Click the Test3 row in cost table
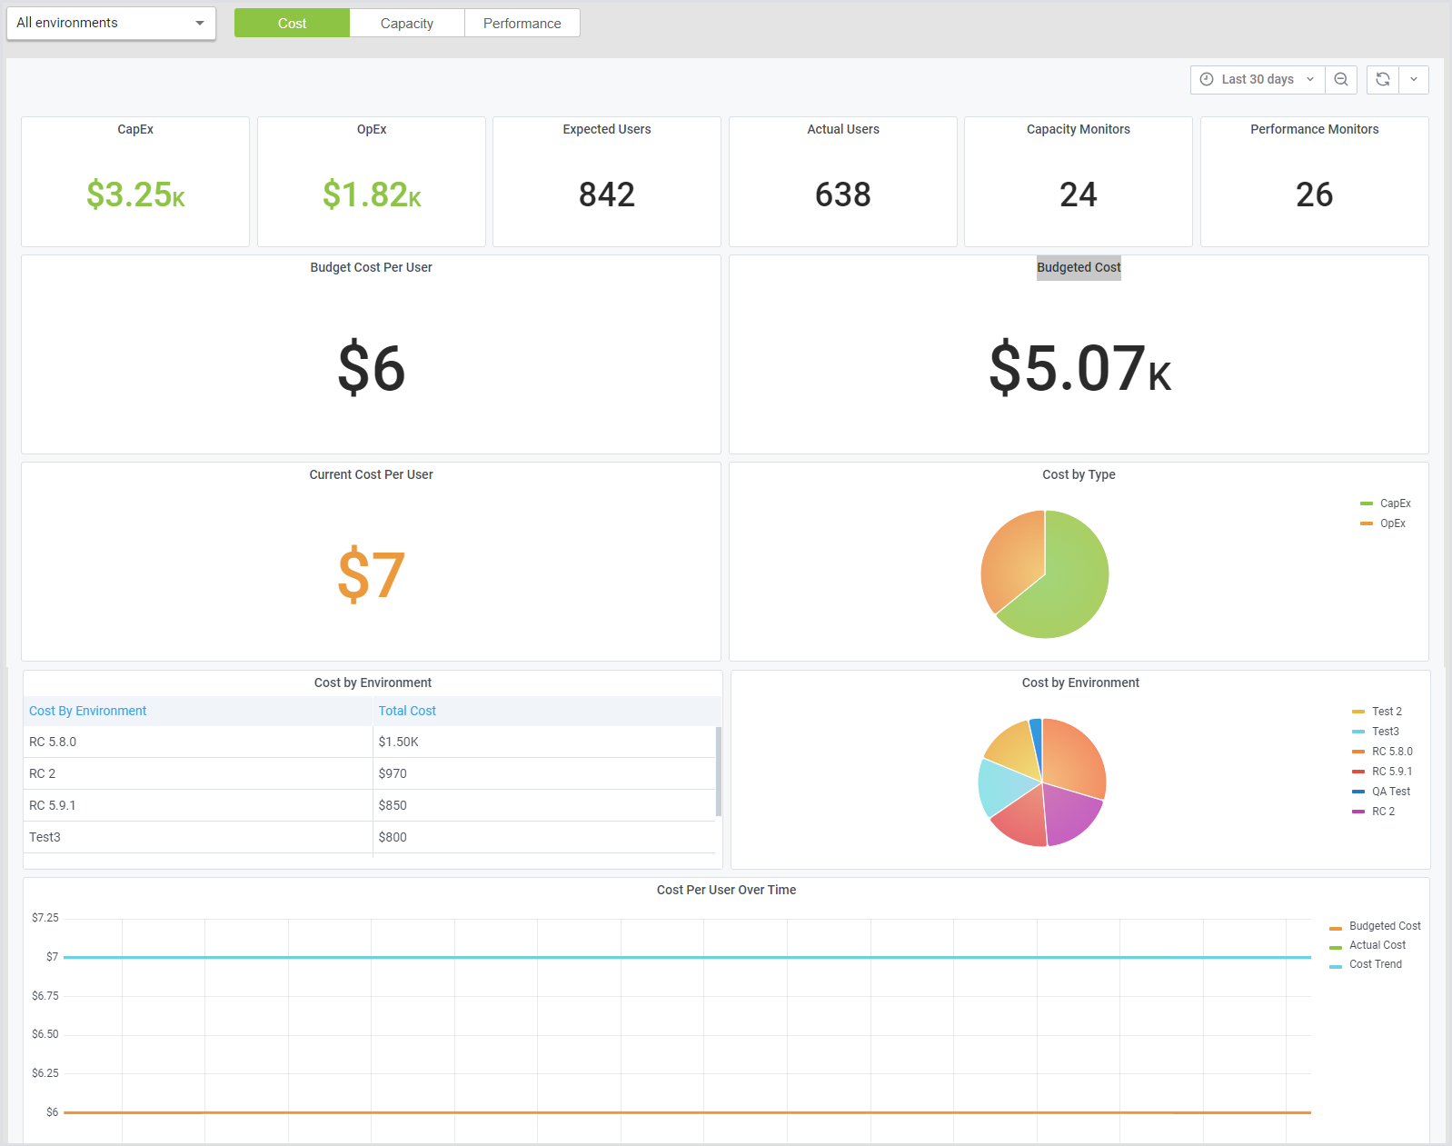This screenshot has height=1146, width=1452. pyautogui.click(x=200, y=837)
